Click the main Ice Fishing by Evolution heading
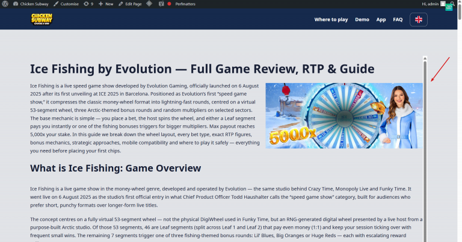Viewport: 462px width, 242px height. 202,69
